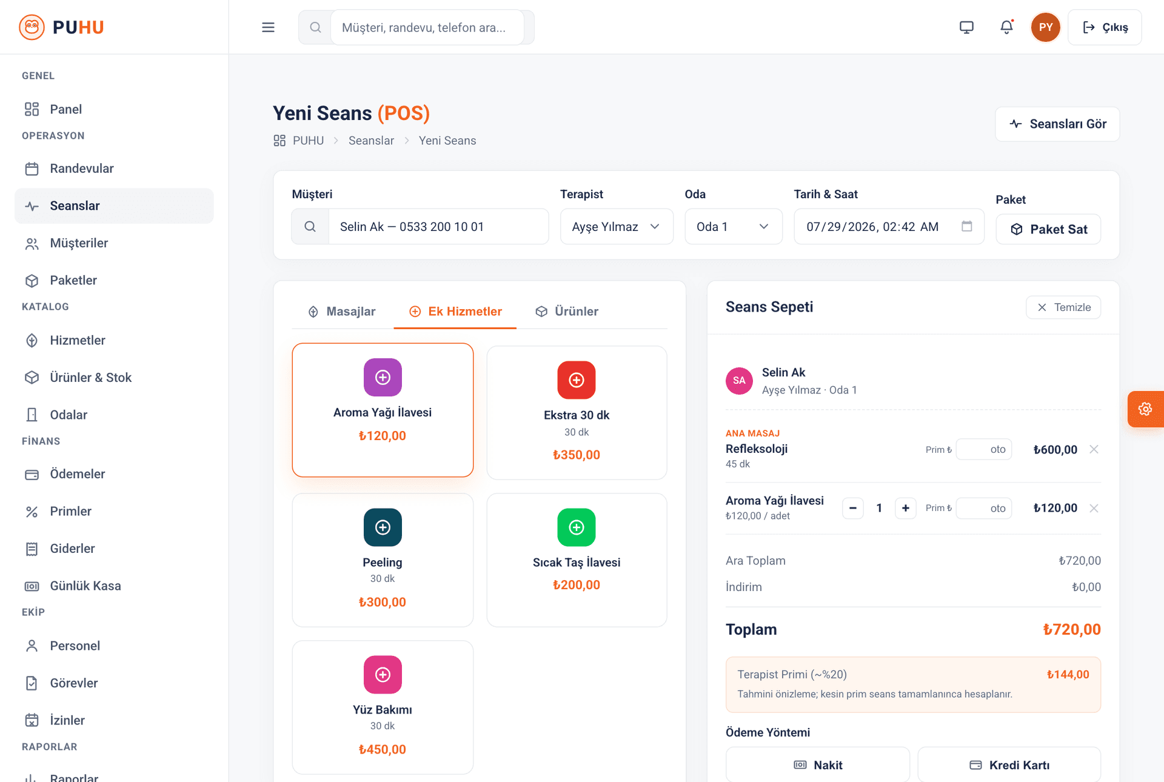Switch to the Masajlar tab
This screenshot has height=782, width=1164.
pos(341,311)
